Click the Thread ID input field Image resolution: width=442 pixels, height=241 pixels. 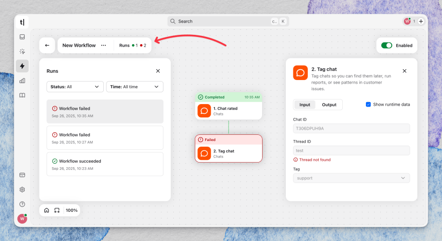coord(352,150)
